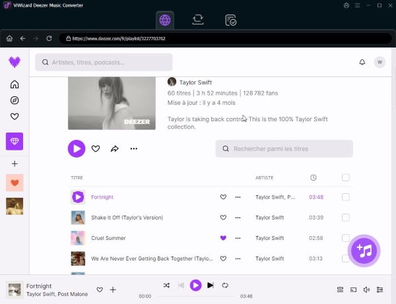Open the account icon in title bar

346,5
